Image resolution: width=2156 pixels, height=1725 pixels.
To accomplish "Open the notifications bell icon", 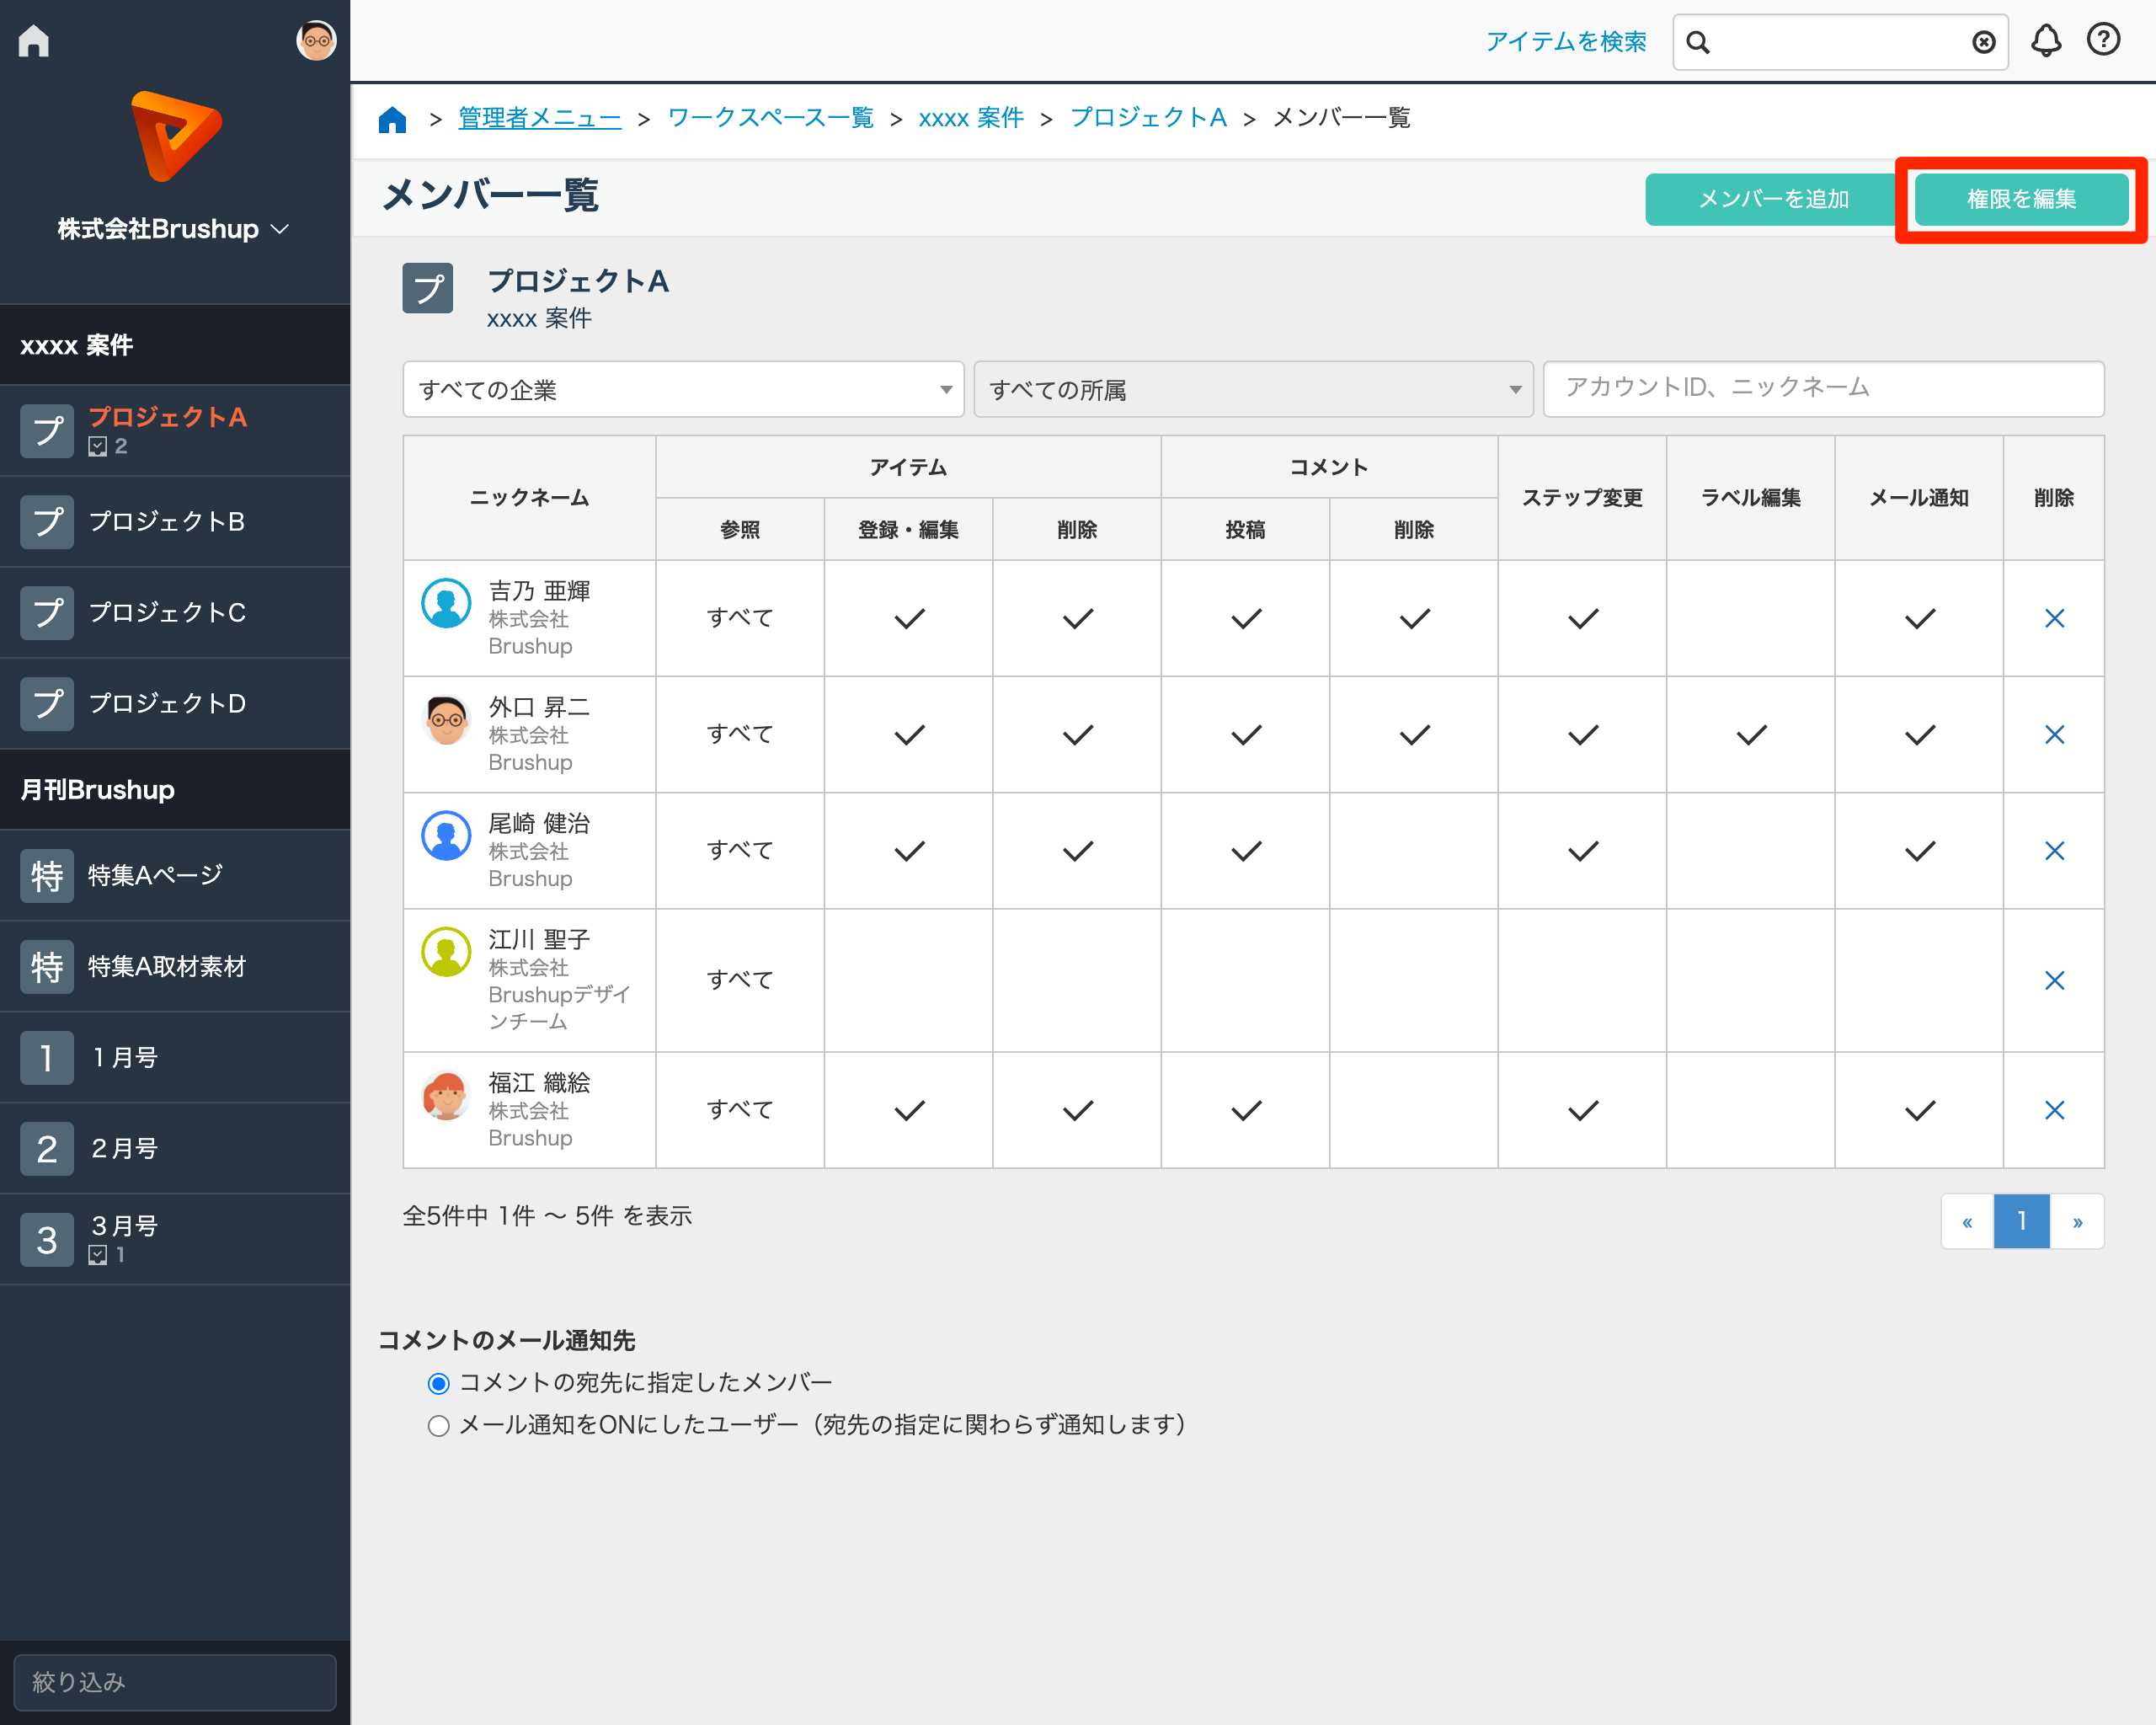I will tap(2045, 41).
